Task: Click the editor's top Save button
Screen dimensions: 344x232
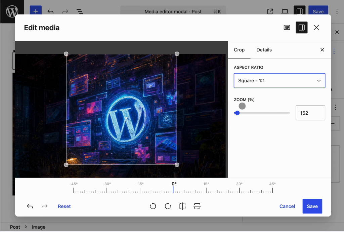Action: 318,11
